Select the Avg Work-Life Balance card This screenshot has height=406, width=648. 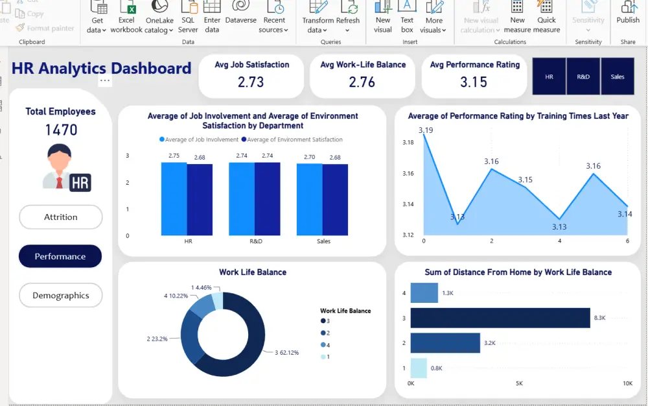tap(362, 76)
